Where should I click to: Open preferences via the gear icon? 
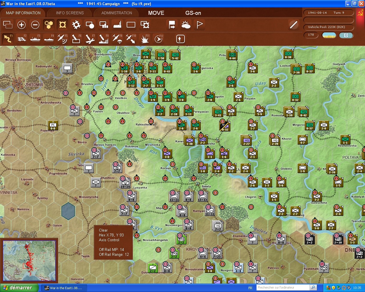(x=76, y=25)
